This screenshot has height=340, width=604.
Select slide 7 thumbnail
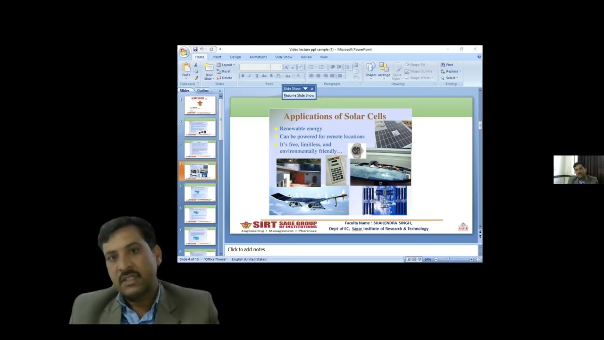point(200,236)
